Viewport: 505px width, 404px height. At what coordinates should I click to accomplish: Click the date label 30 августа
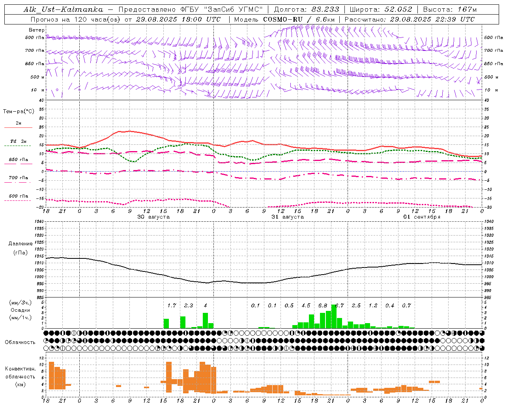point(153,217)
